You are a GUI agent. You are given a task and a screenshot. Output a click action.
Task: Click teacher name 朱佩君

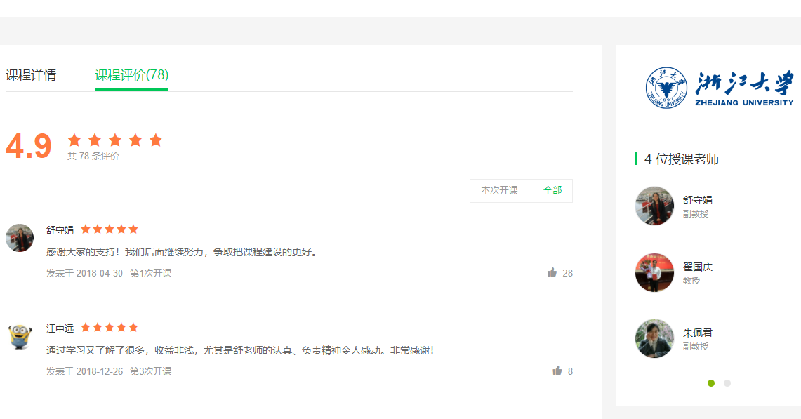click(698, 333)
